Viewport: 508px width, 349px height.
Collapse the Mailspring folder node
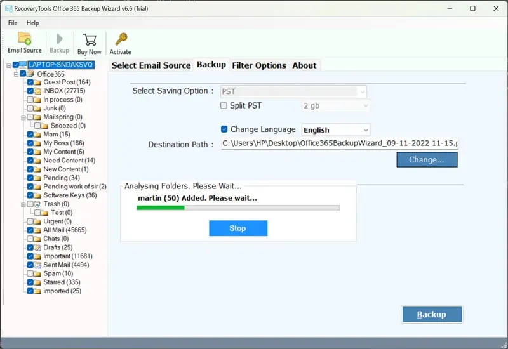pos(22,117)
